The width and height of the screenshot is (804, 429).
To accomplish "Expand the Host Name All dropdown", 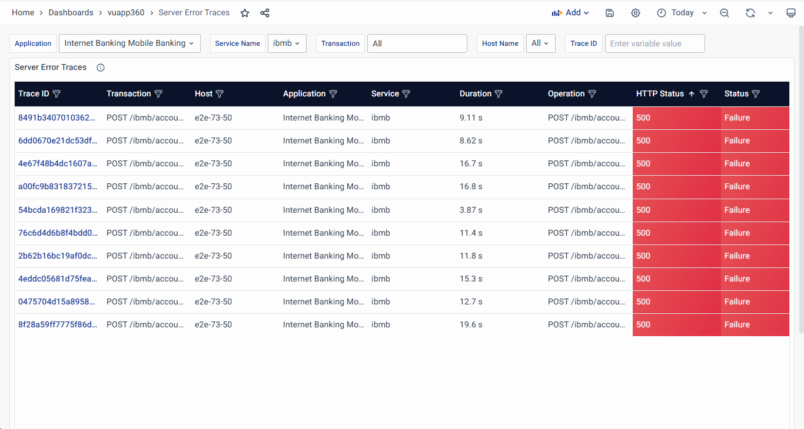I will click(540, 43).
